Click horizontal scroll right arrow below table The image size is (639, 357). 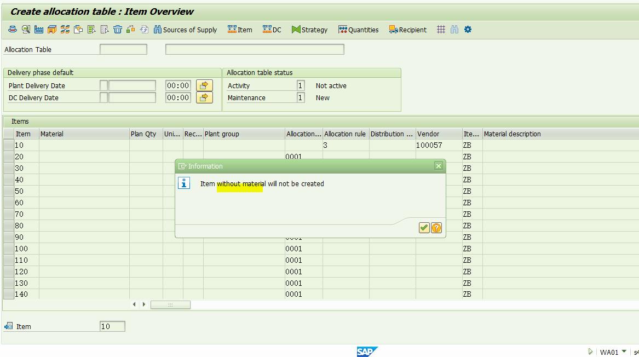click(x=144, y=304)
